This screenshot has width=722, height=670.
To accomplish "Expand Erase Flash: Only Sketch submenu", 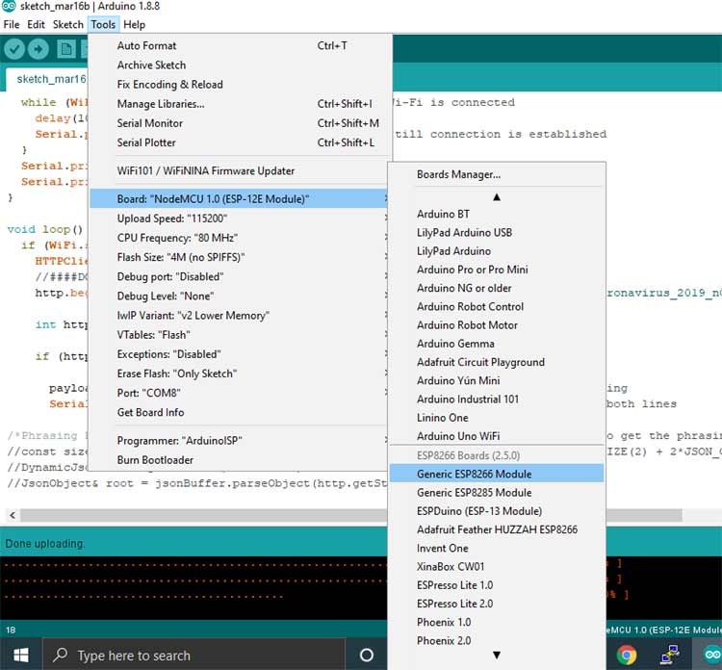I will [239, 374].
